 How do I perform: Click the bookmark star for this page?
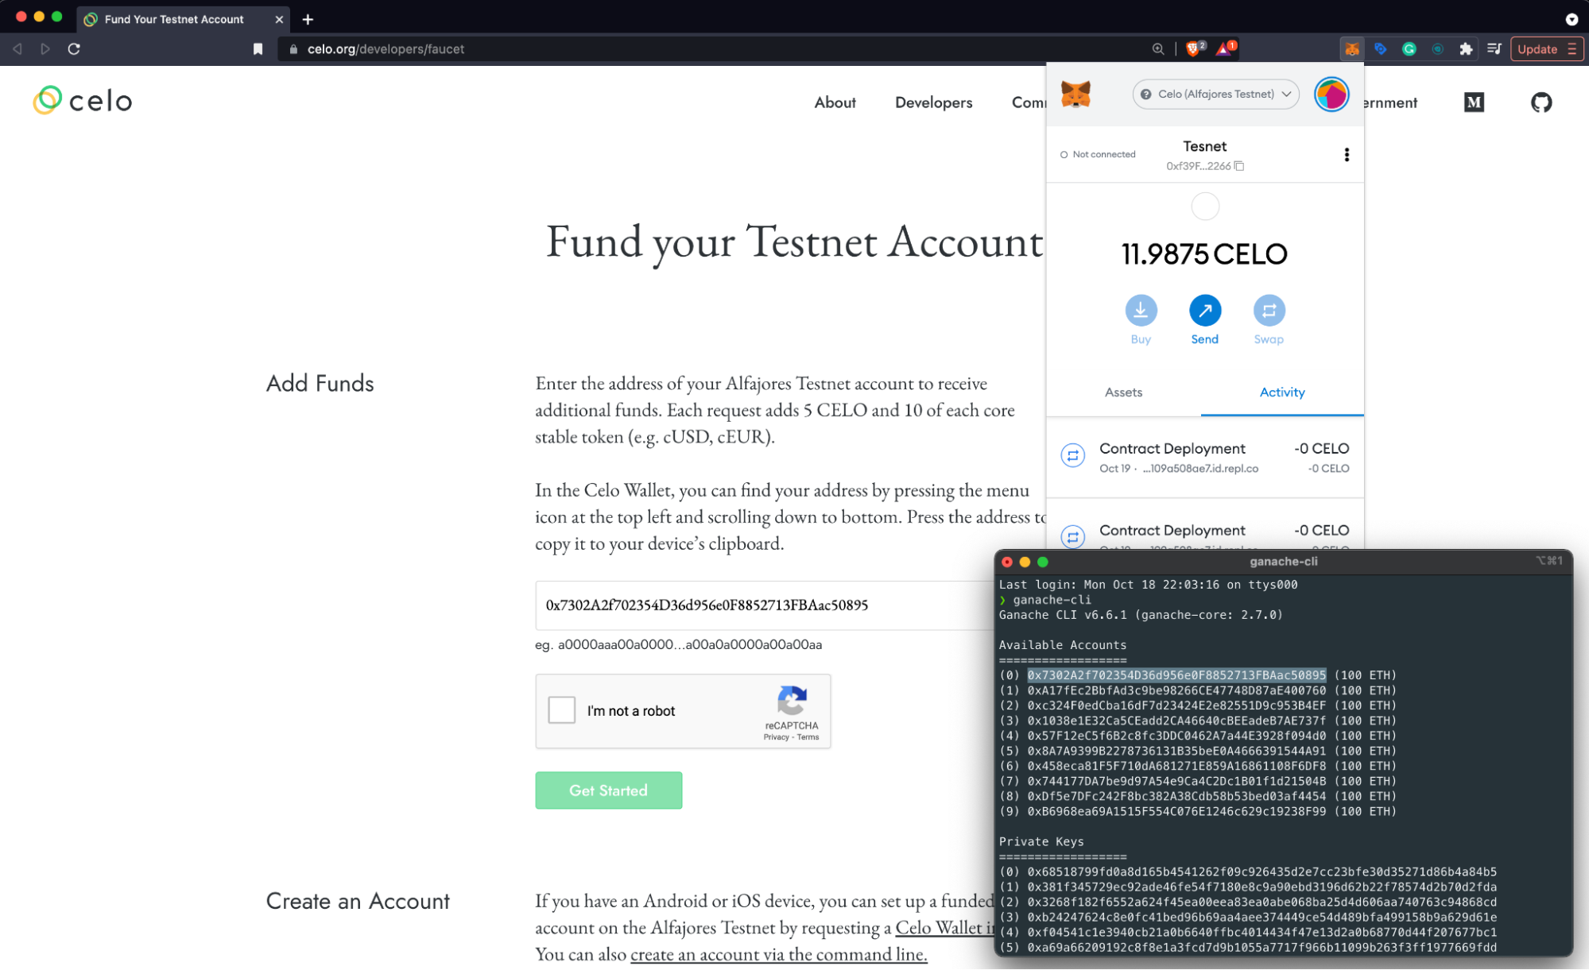(x=257, y=48)
